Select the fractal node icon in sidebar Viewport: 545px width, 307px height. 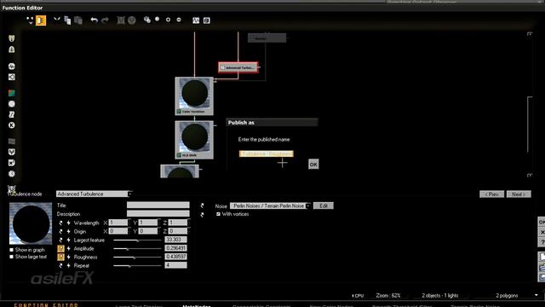tap(11, 77)
